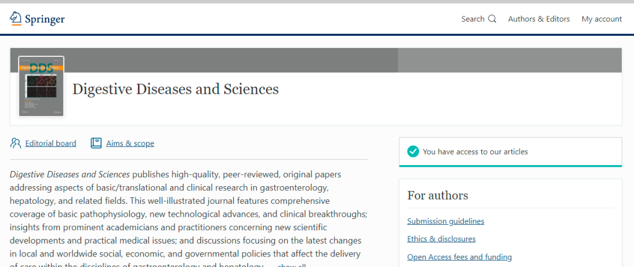The width and height of the screenshot is (634, 267).
Task: Click the magnifying glass search icon
Action: coord(492,19)
